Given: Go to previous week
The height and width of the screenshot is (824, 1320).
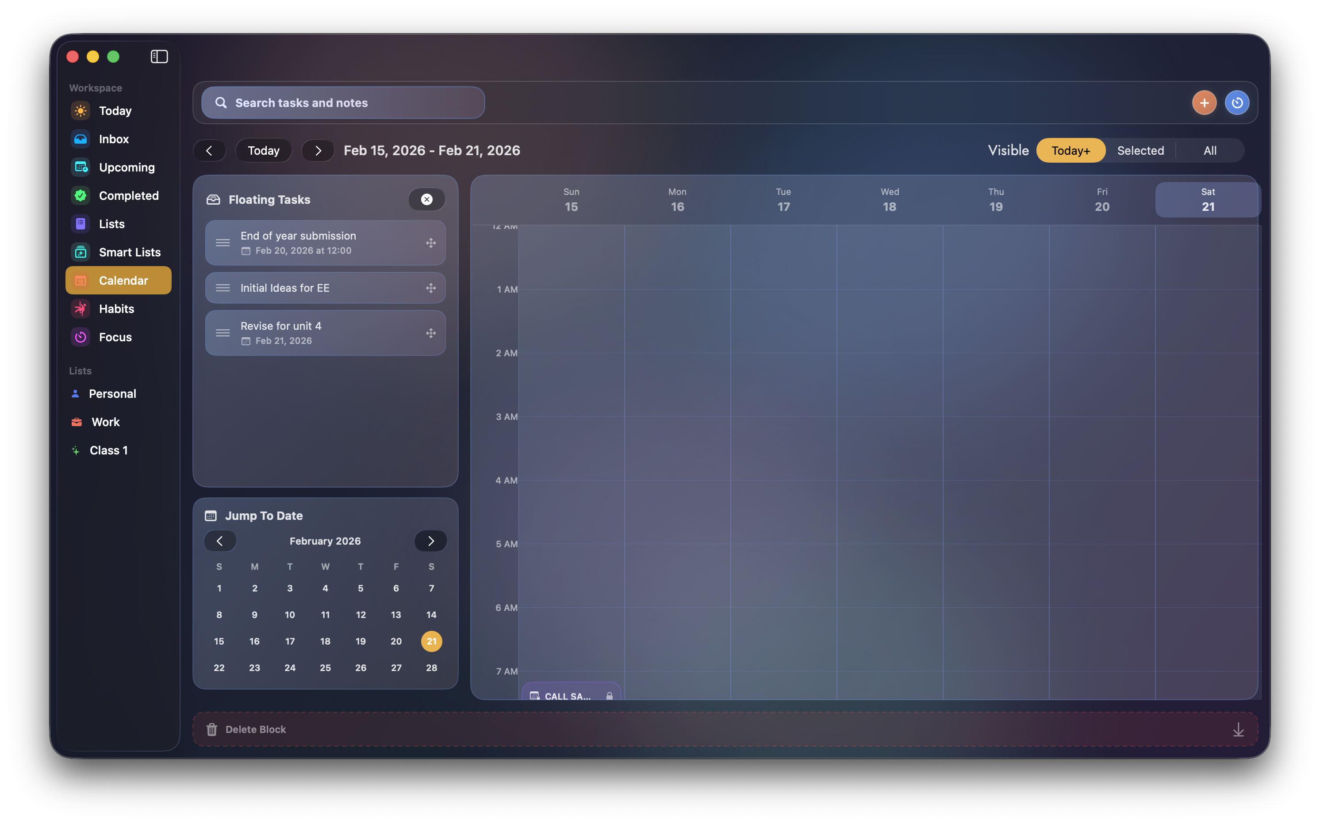Looking at the screenshot, I should coord(209,150).
